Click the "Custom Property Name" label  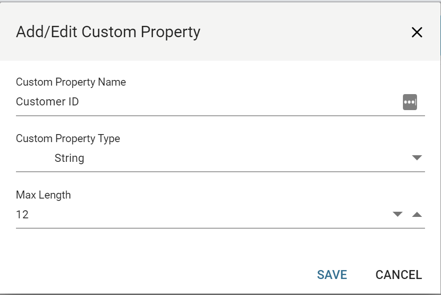[71, 82]
